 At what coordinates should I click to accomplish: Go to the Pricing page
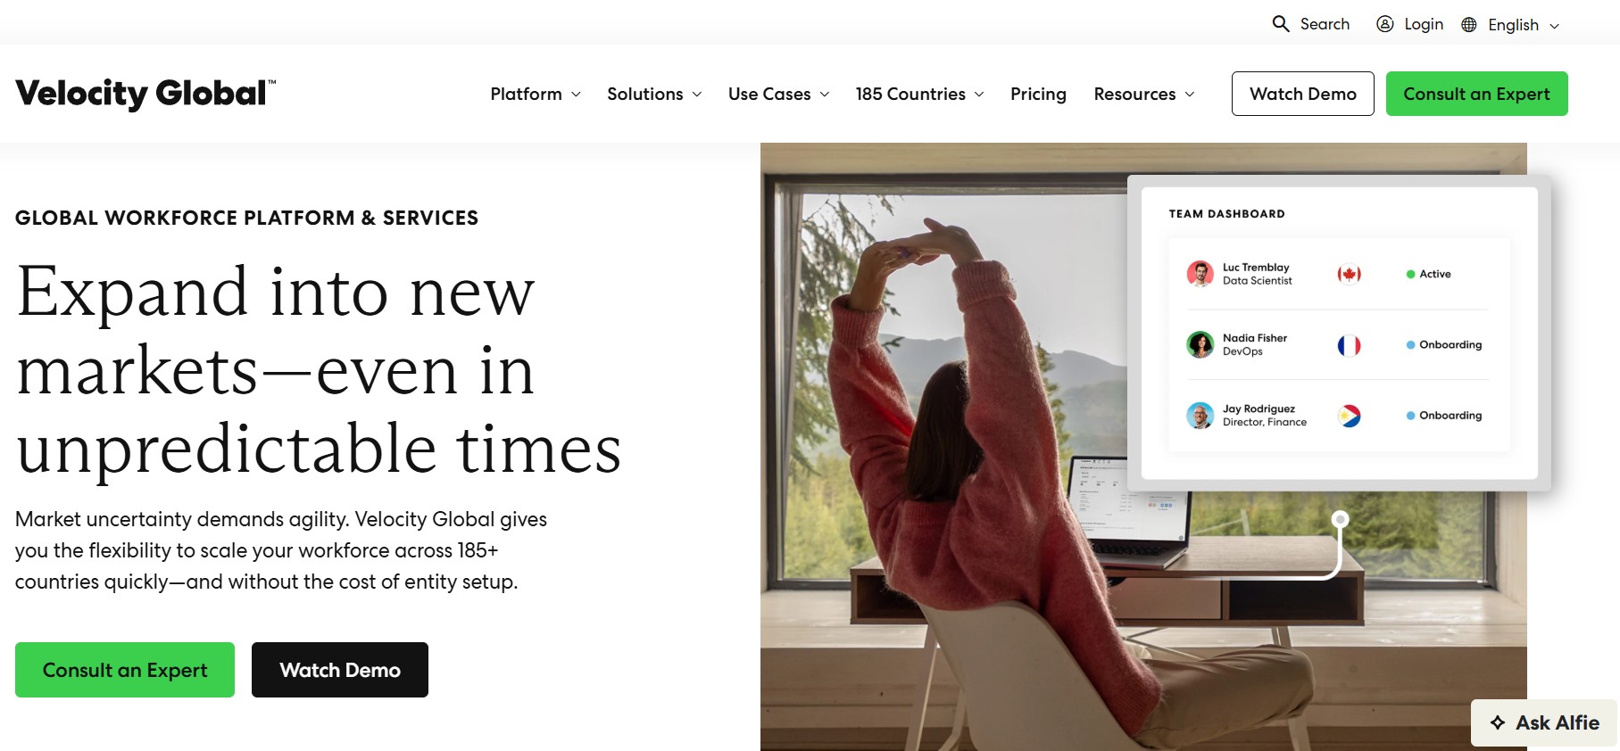click(1038, 94)
